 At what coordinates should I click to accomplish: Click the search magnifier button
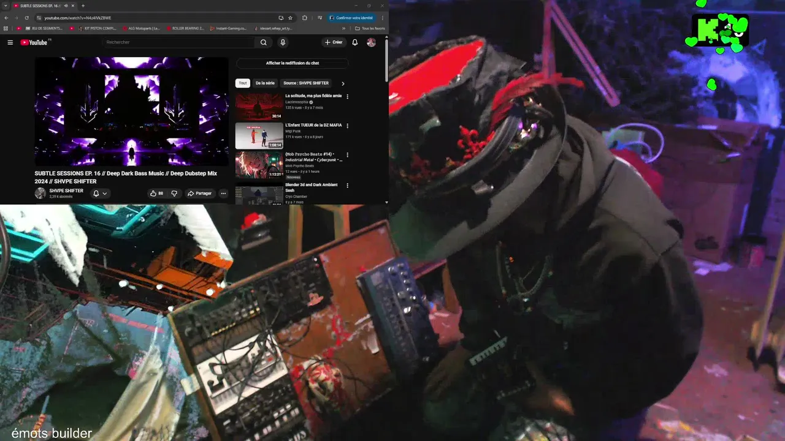pos(263,42)
